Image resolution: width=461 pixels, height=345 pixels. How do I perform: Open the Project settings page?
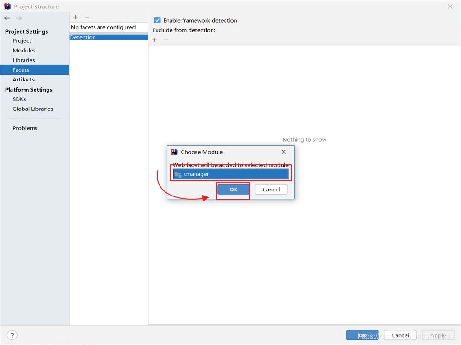click(x=22, y=41)
